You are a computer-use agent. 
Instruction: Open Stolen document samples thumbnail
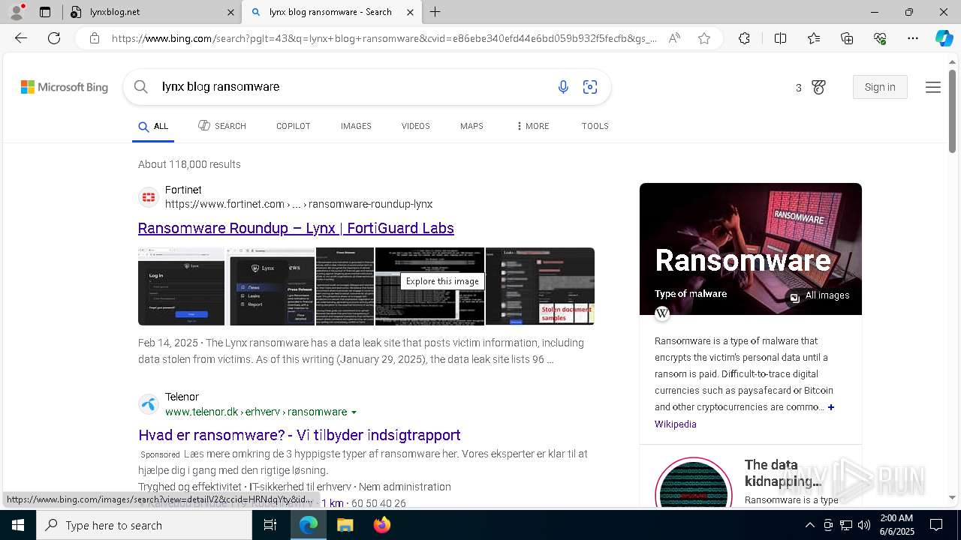(540, 286)
